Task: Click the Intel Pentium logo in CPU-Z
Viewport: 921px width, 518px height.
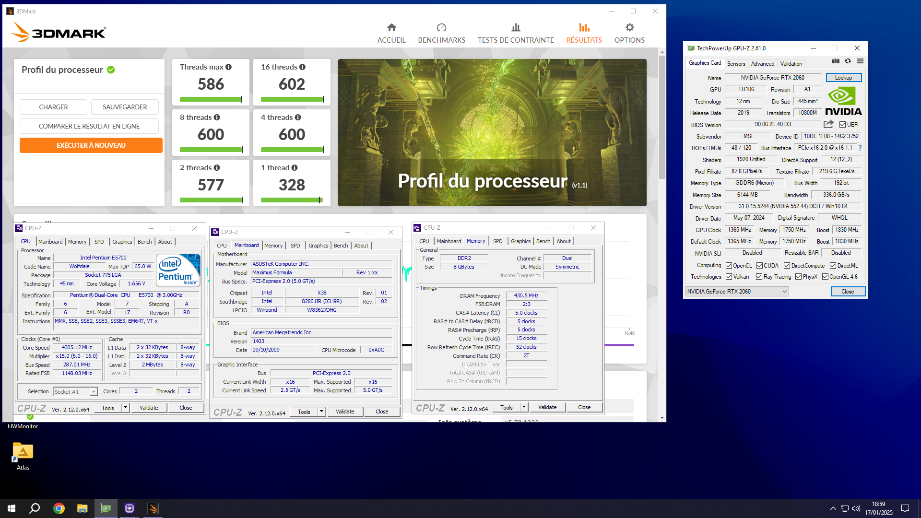Action: [178, 271]
